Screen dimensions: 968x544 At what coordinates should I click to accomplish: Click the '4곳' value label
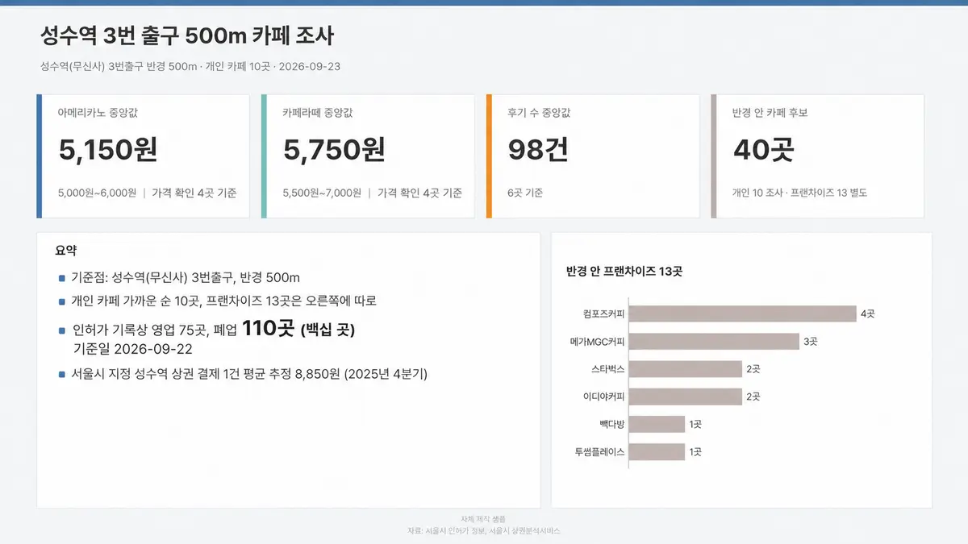click(868, 314)
